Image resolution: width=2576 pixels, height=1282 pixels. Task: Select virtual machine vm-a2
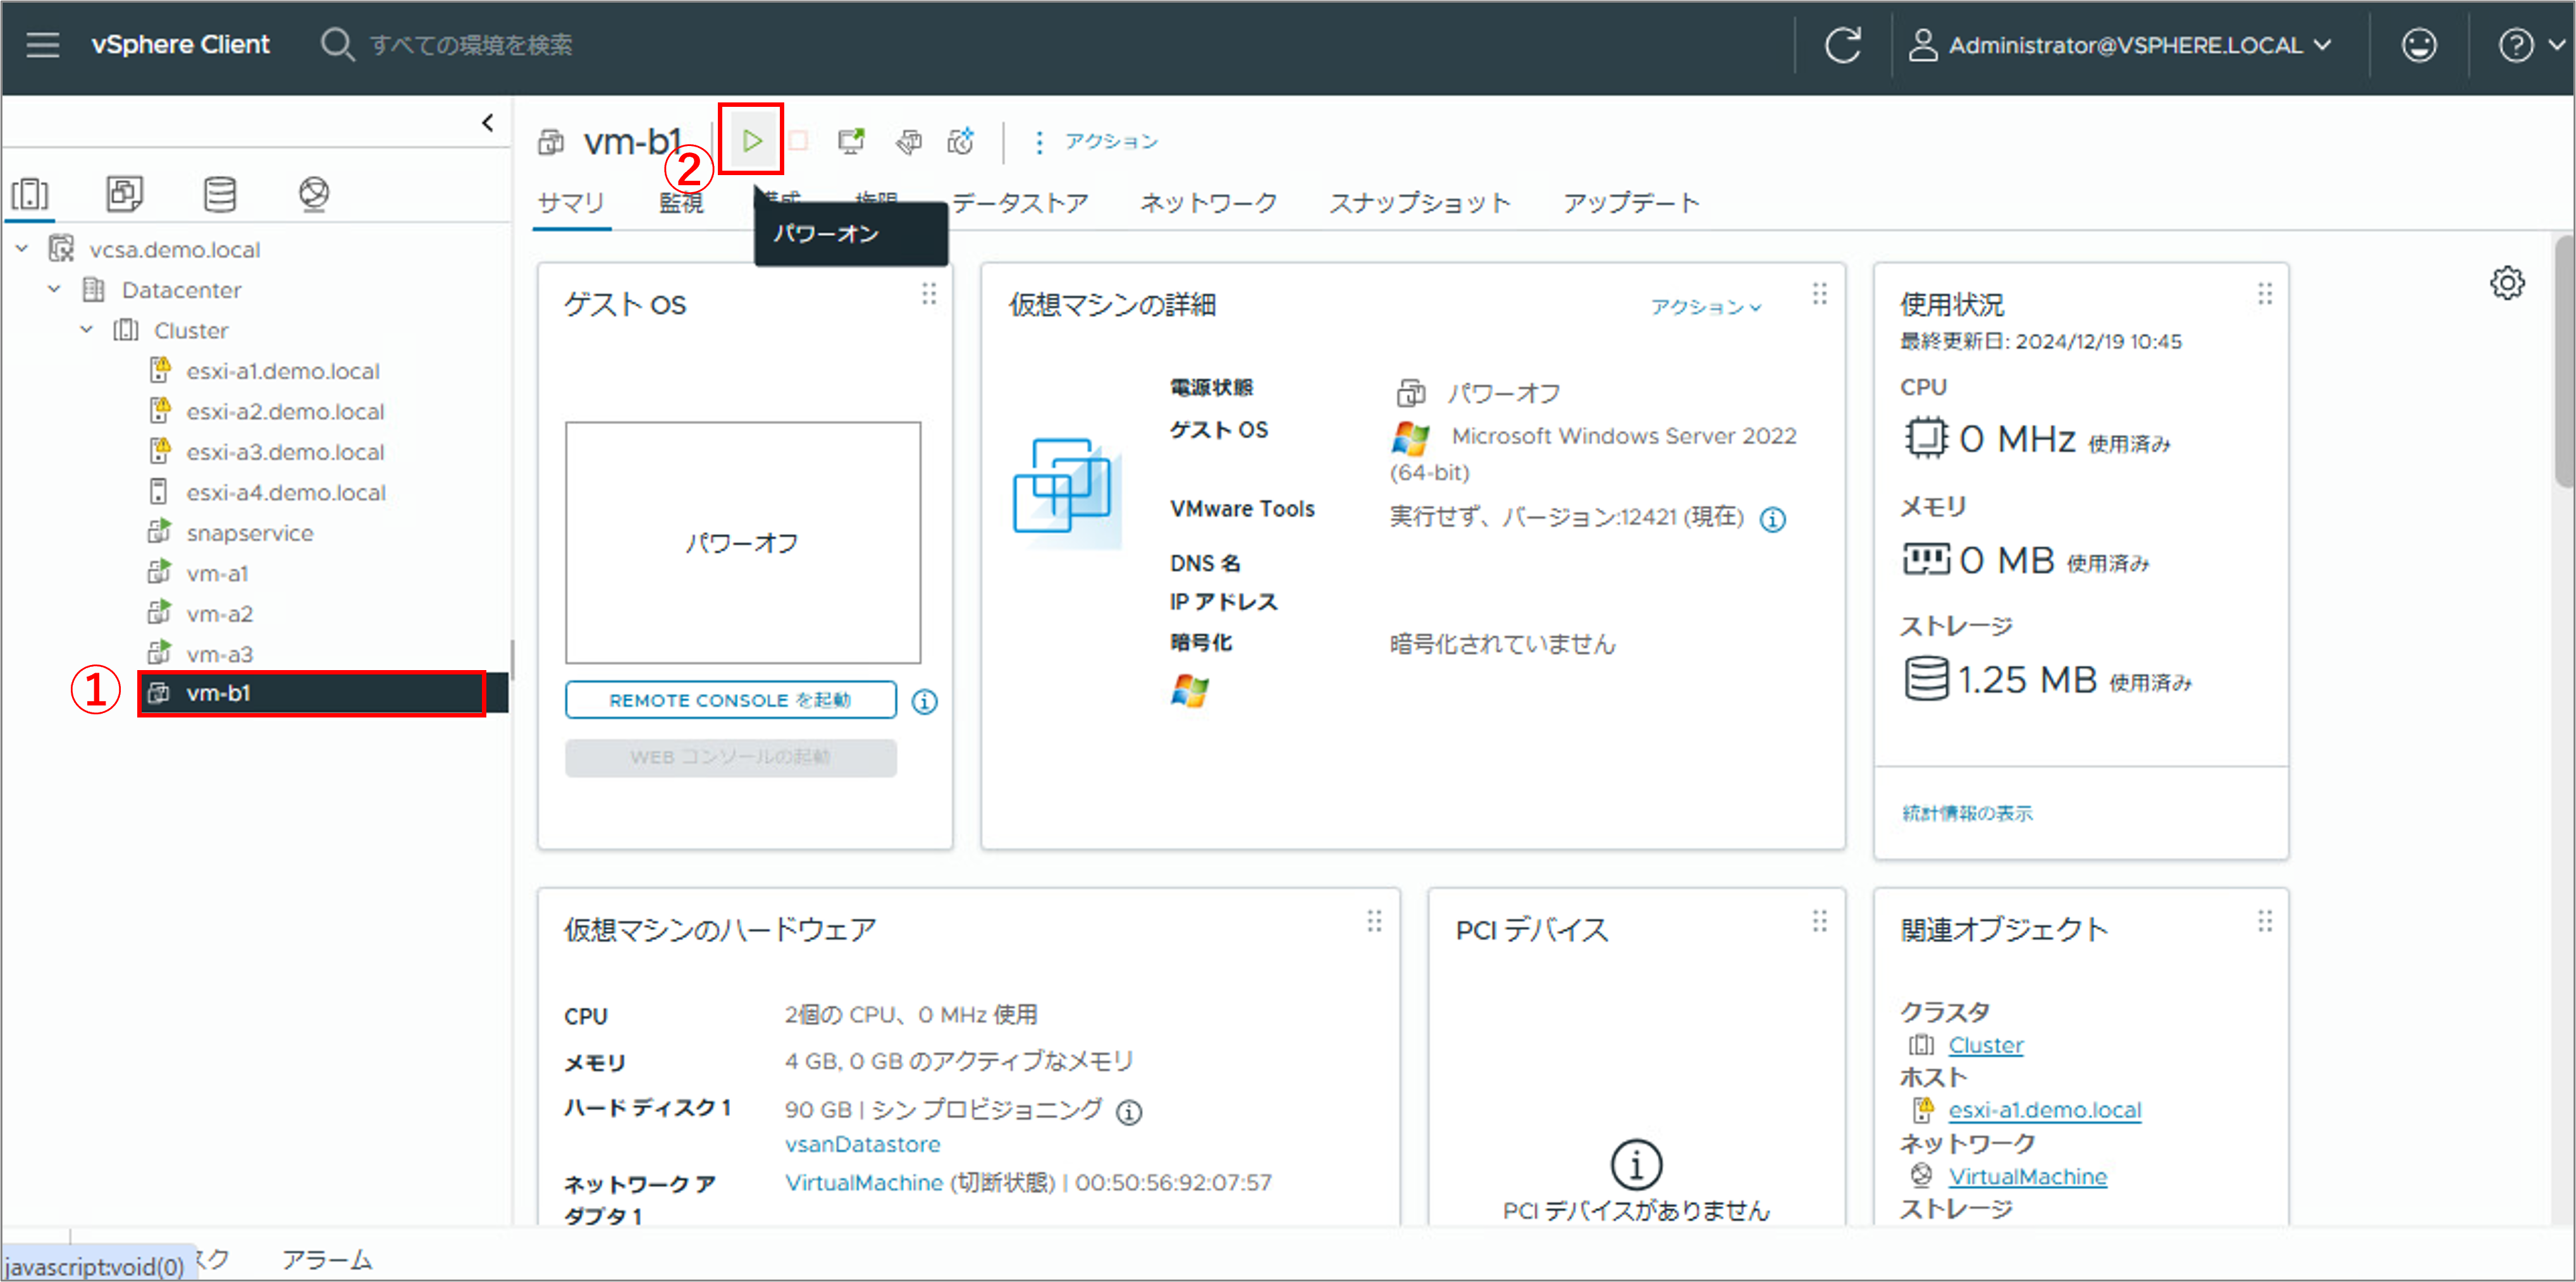click(219, 614)
